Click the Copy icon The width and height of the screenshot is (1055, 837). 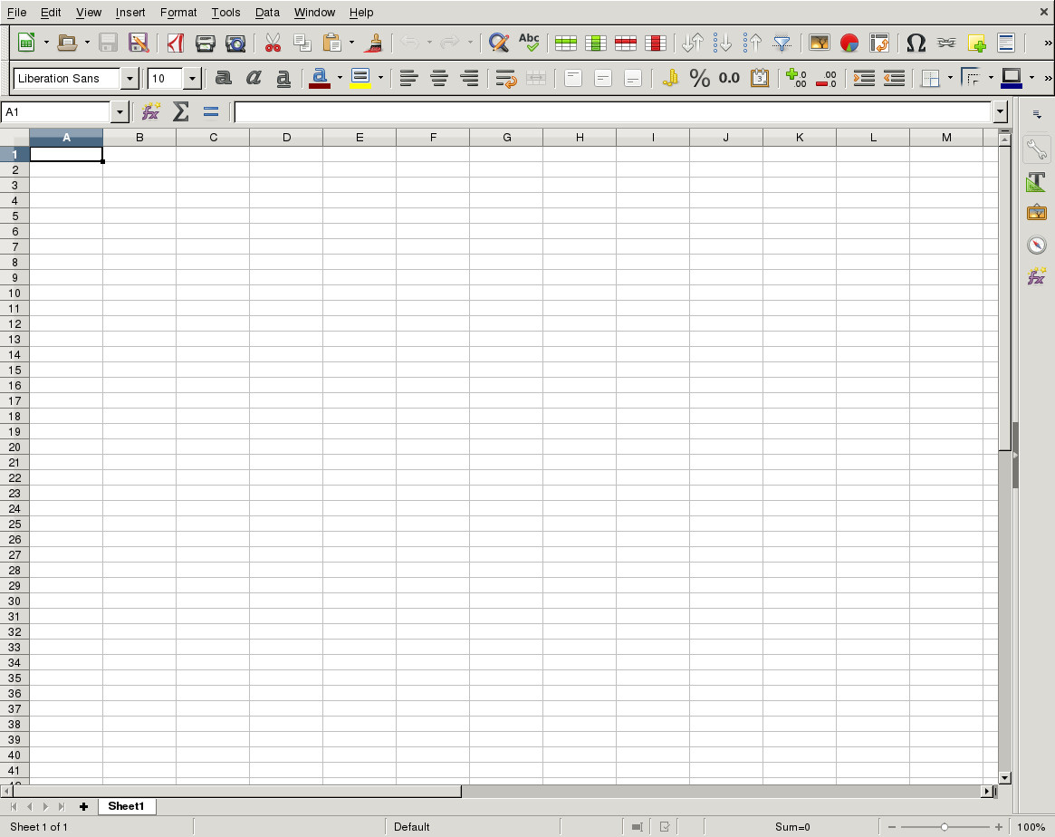[302, 43]
